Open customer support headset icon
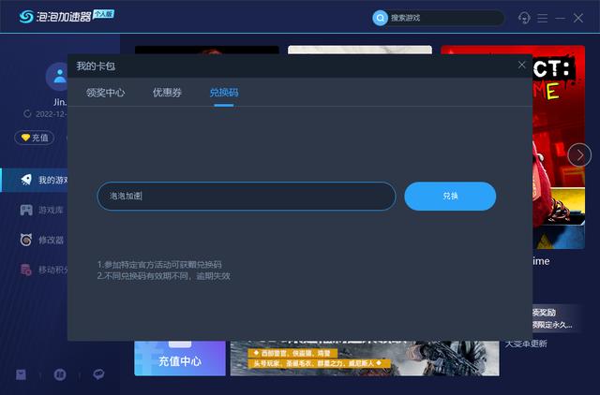 coord(524,18)
